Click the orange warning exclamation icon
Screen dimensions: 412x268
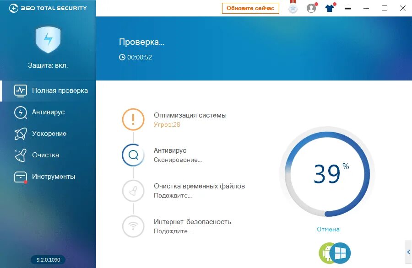point(133,119)
